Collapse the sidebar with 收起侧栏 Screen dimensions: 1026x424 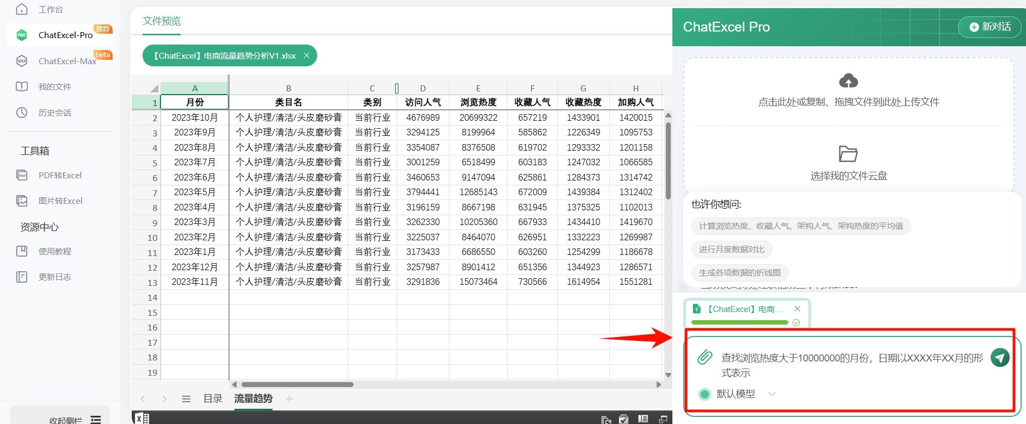point(75,419)
